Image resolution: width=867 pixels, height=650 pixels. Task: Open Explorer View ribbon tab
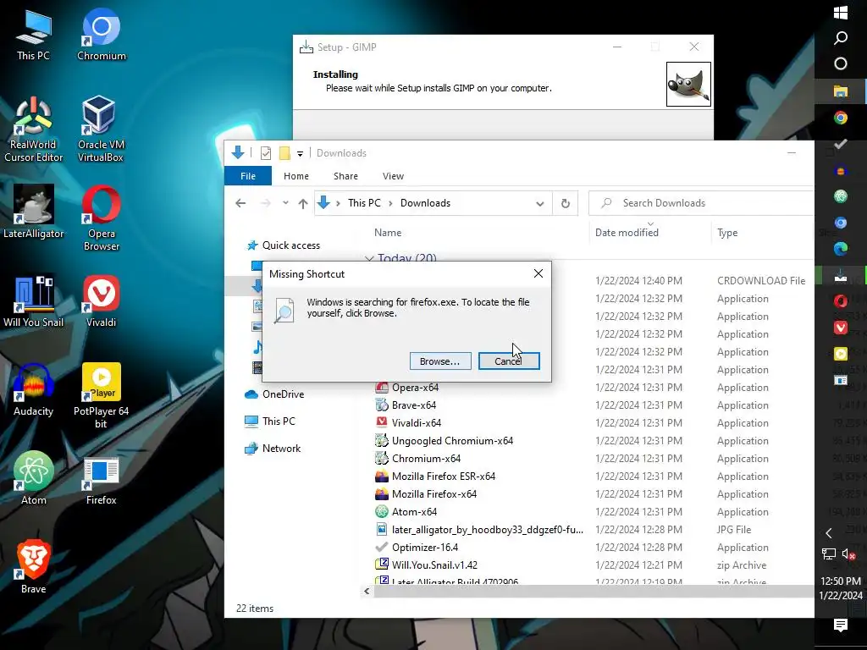pyautogui.click(x=393, y=176)
